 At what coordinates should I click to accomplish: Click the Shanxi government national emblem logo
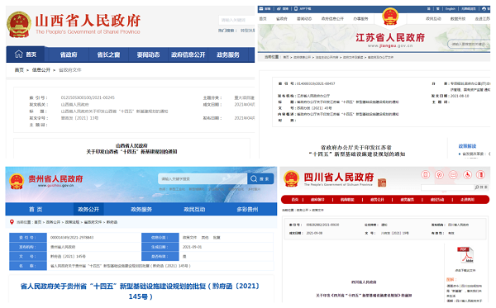[19, 24]
